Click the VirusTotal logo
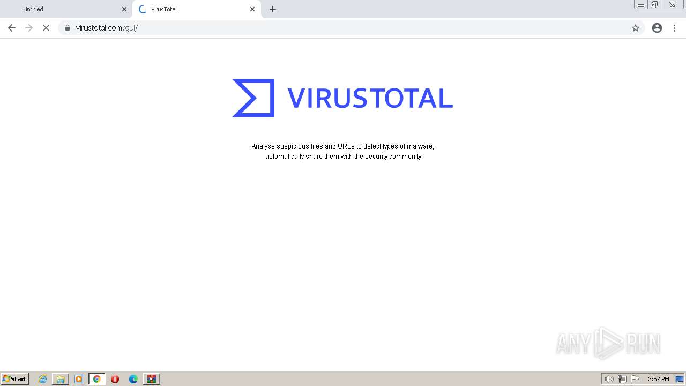This screenshot has width=686, height=386. click(342, 98)
